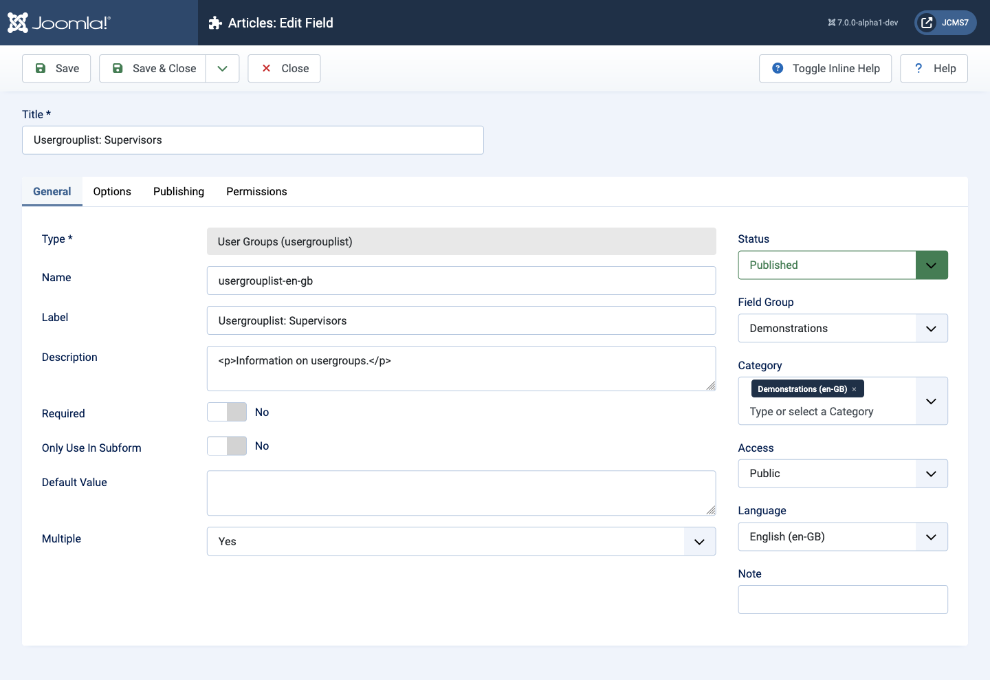
Task: Click Save & Close button
Action: click(x=153, y=68)
